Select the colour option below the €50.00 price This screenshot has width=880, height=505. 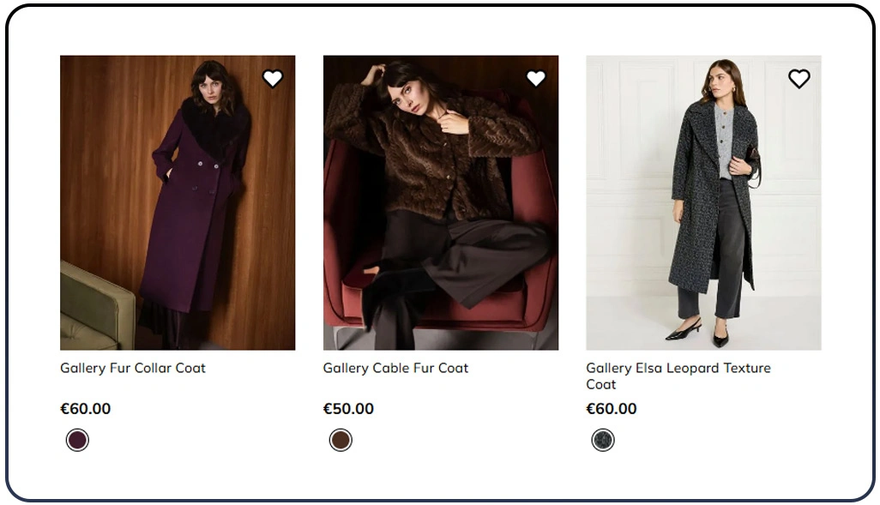click(341, 441)
